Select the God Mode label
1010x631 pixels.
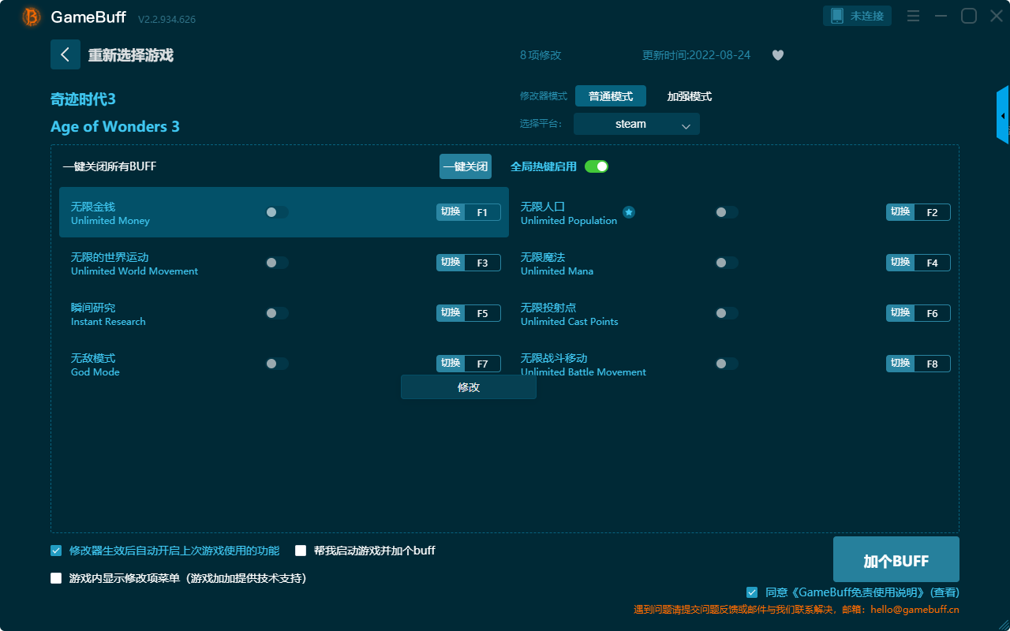95,372
